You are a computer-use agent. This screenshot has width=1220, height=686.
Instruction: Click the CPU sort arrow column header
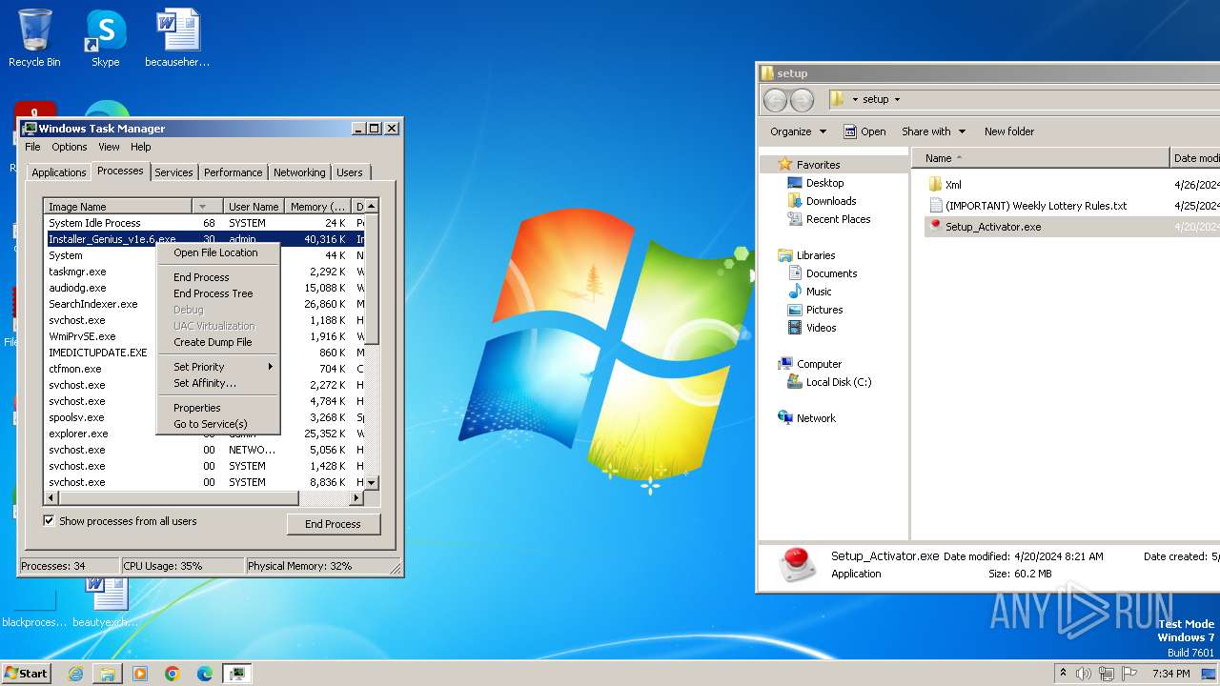pyautogui.click(x=206, y=207)
